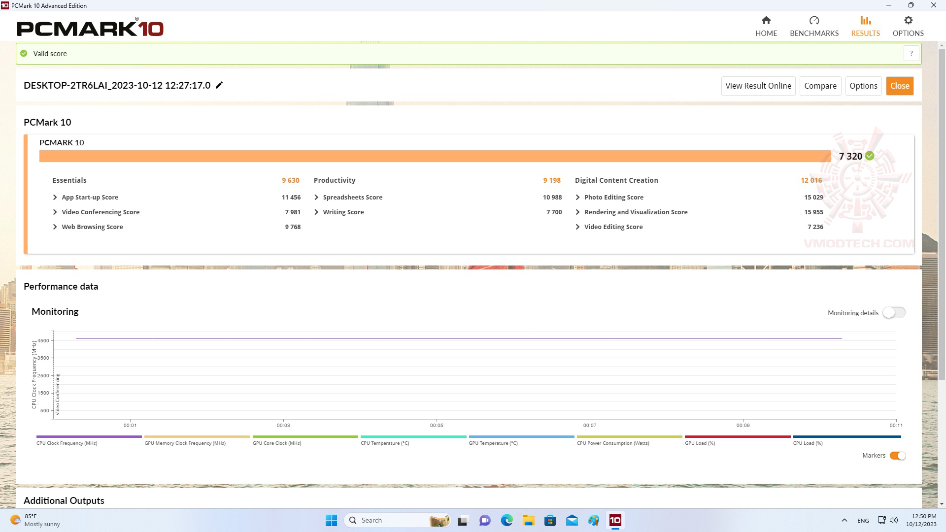The height and width of the screenshot is (532, 946).
Task: Expand the Spreadsheets Score details
Action: [317, 197]
